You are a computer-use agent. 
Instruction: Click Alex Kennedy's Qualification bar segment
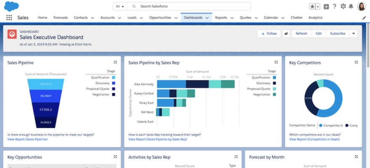tap(171, 84)
